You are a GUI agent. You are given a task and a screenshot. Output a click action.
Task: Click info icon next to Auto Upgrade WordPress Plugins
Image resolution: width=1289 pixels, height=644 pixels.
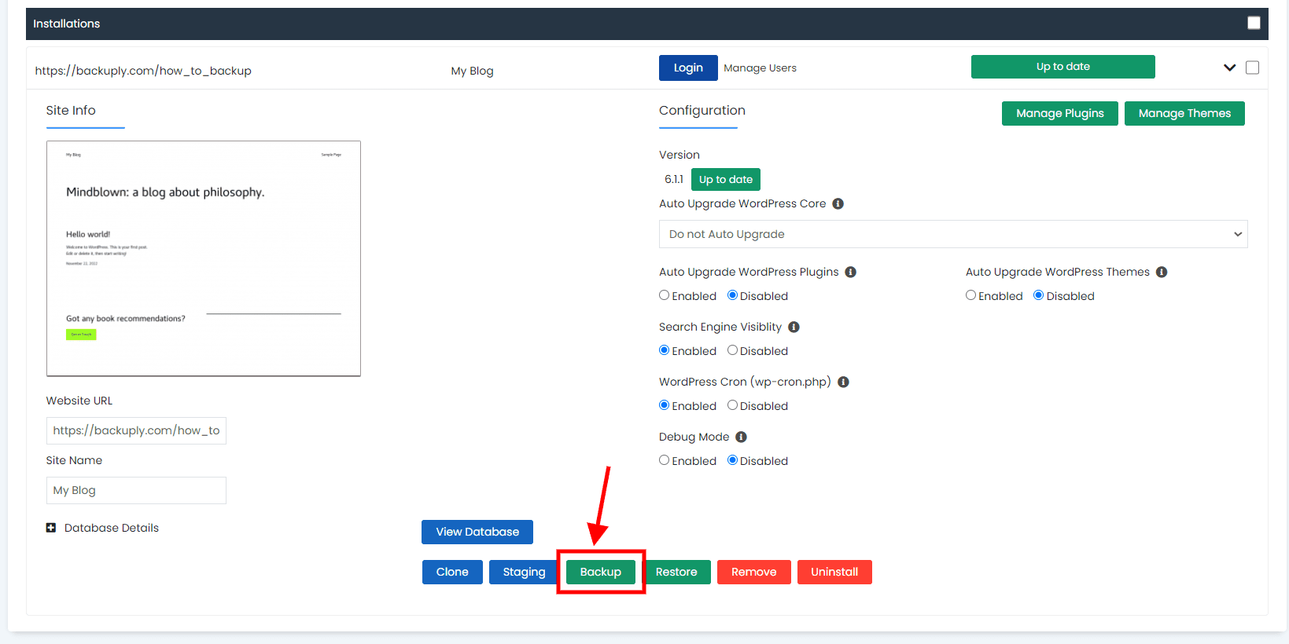[x=850, y=272]
